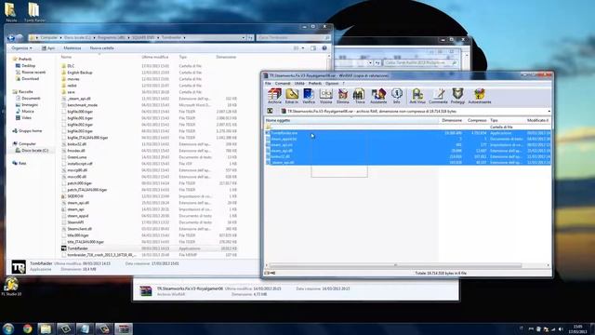The width and height of the screenshot is (595, 335).
Task: Open the Explorer view options dropdown arrow
Action: [x=302, y=48]
